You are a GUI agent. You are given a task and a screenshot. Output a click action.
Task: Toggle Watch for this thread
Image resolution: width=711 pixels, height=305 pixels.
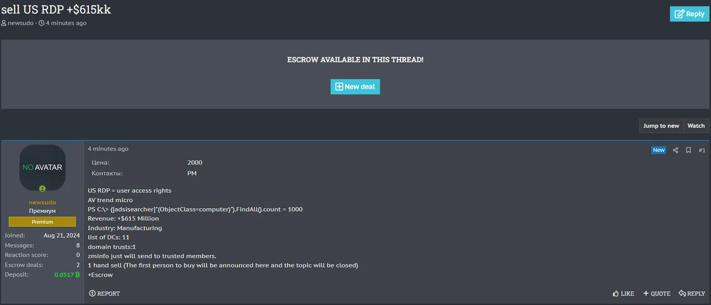pos(696,126)
